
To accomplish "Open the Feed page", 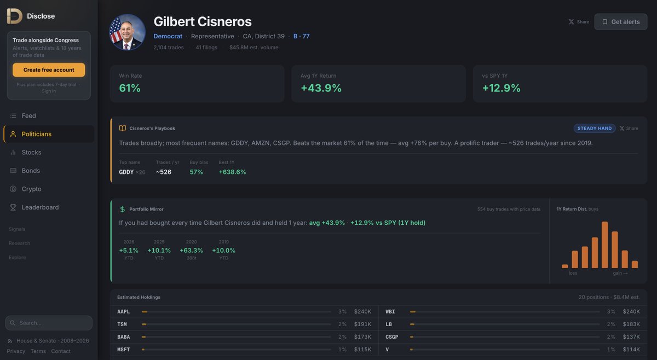I will click(x=49, y=116).
